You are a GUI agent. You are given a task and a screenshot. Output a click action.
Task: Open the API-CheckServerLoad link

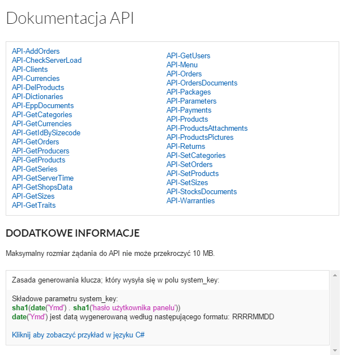pos(46,61)
